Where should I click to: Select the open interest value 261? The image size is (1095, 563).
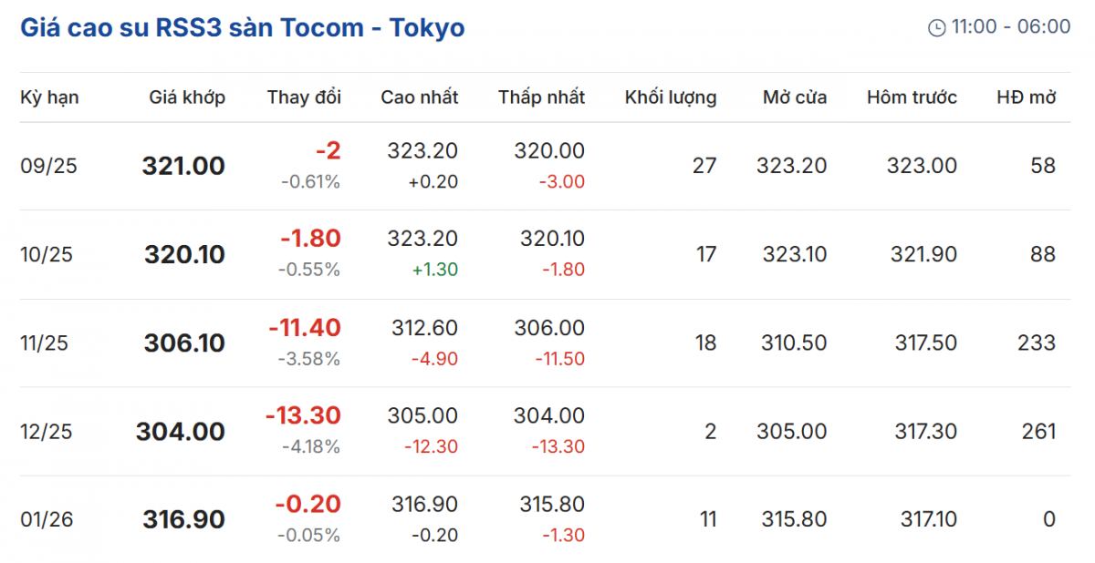tap(1038, 432)
